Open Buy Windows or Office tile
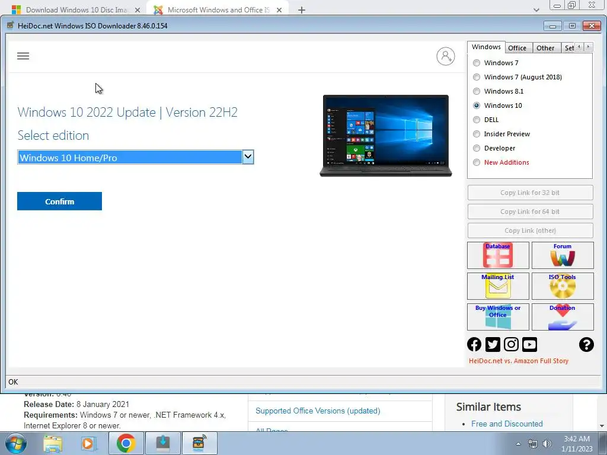Viewport: 607px width, 455px height. [498, 317]
